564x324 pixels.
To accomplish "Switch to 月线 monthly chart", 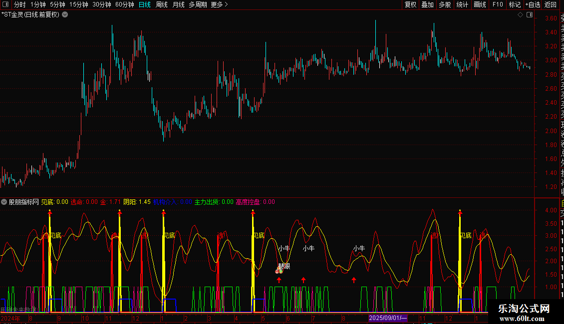I will (x=178, y=4).
